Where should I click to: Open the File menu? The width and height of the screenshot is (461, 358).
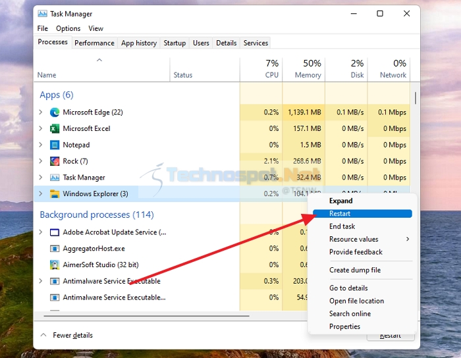tap(42, 28)
